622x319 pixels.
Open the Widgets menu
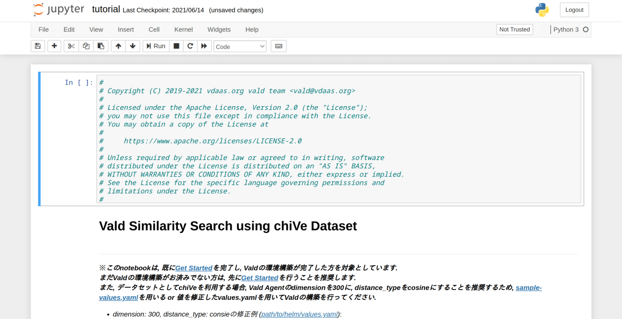(219, 30)
